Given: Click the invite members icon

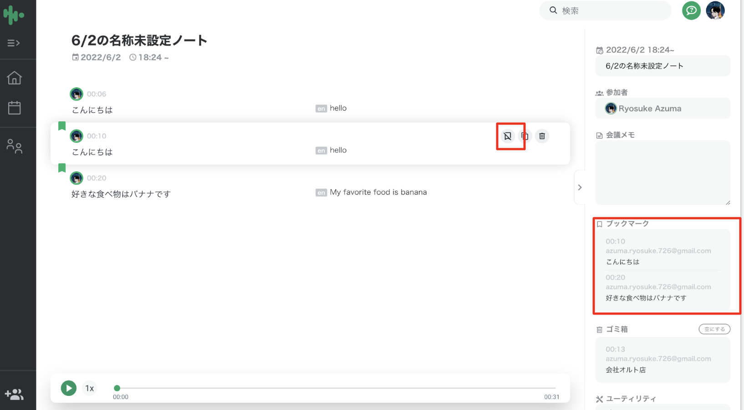Looking at the screenshot, I should click(x=14, y=394).
